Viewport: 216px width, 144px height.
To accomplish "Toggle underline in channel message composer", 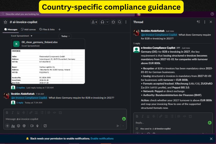I will tap(18, 113).
